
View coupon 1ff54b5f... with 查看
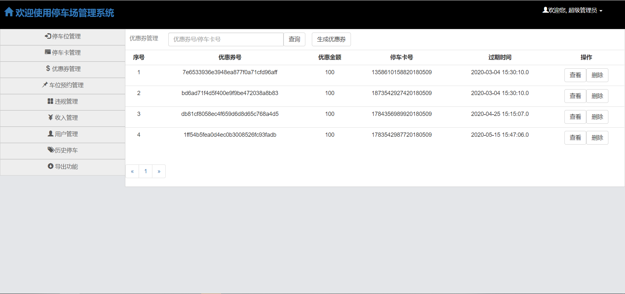click(575, 138)
